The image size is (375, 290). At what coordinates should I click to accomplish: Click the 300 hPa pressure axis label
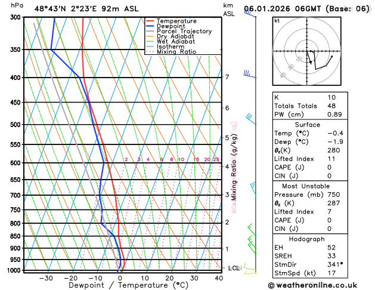pos(17,17)
